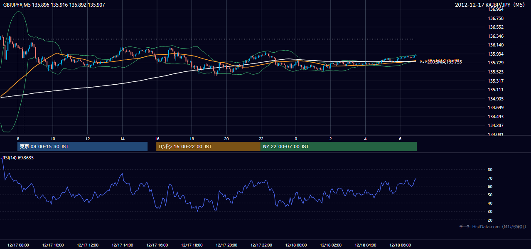Click price axis label 136.552

point(495,27)
